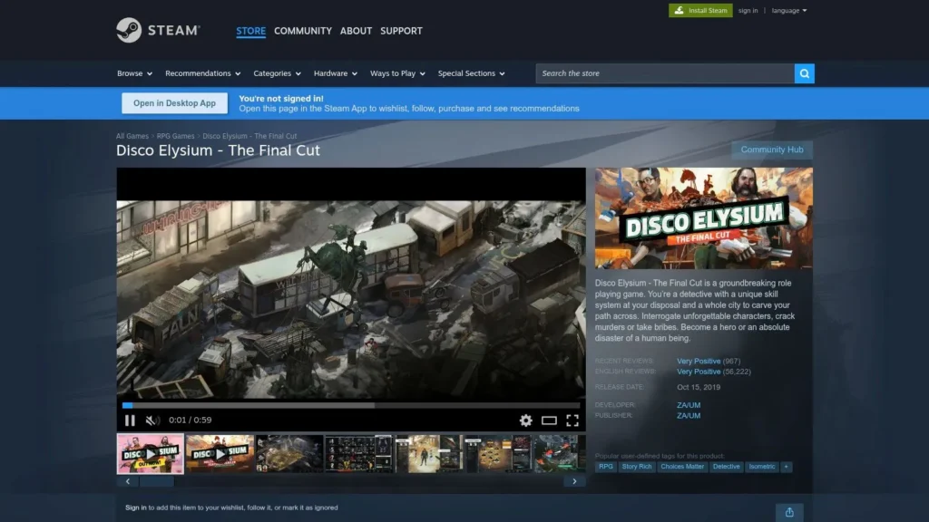Select second trailer thumbnail
The width and height of the screenshot is (929, 522).
click(x=220, y=454)
